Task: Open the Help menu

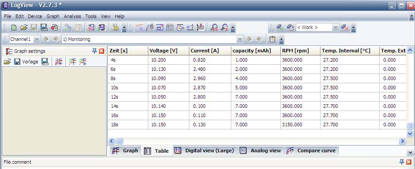Action: pyautogui.click(x=119, y=16)
